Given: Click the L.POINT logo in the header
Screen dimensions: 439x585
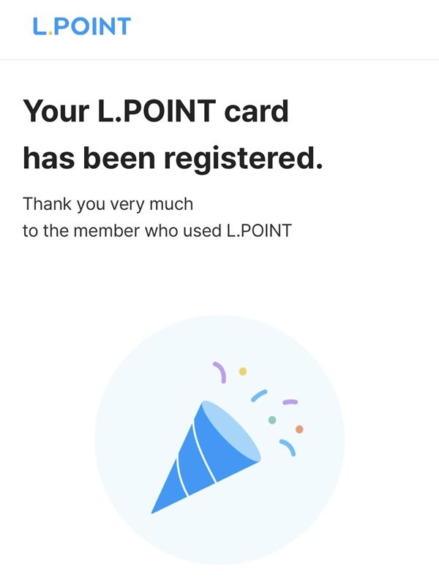Looking at the screenshot, I should [x=81, y=26].
